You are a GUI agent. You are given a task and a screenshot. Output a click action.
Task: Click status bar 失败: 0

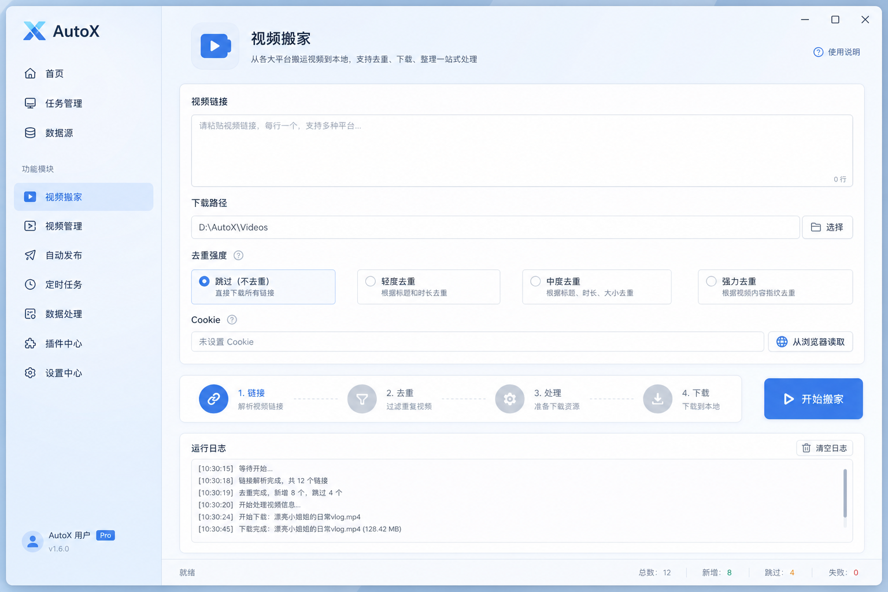coord(843,572)
